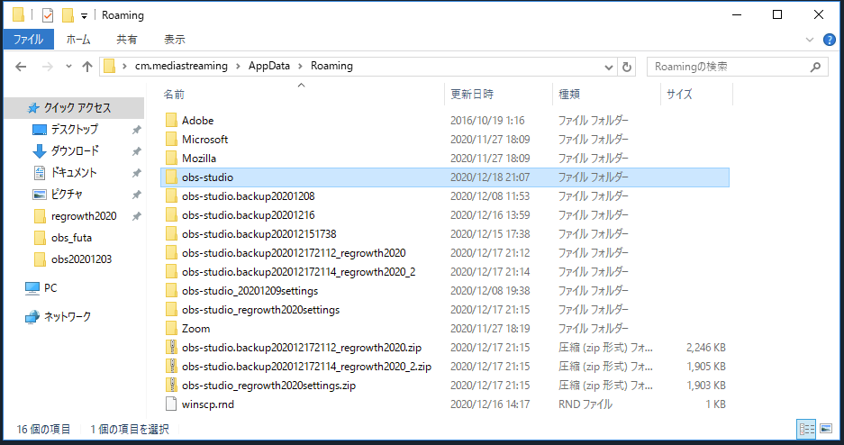
Task: Select the winscp.rnd file icon
Action: [x=171, y=404]
